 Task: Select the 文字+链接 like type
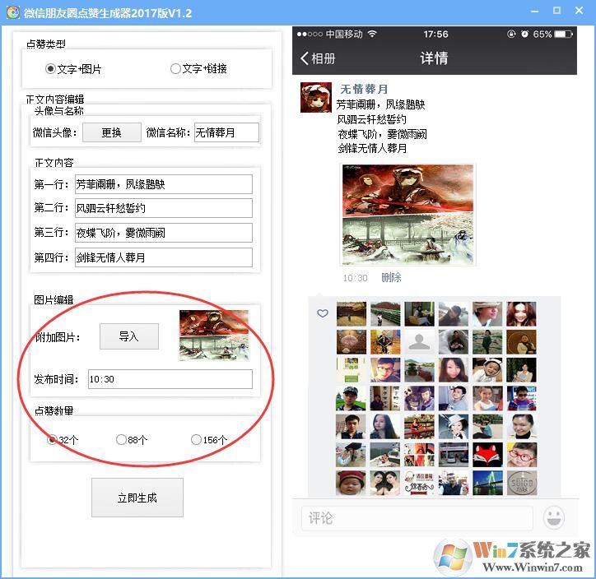pyautogui.click(x=198, y=68)
